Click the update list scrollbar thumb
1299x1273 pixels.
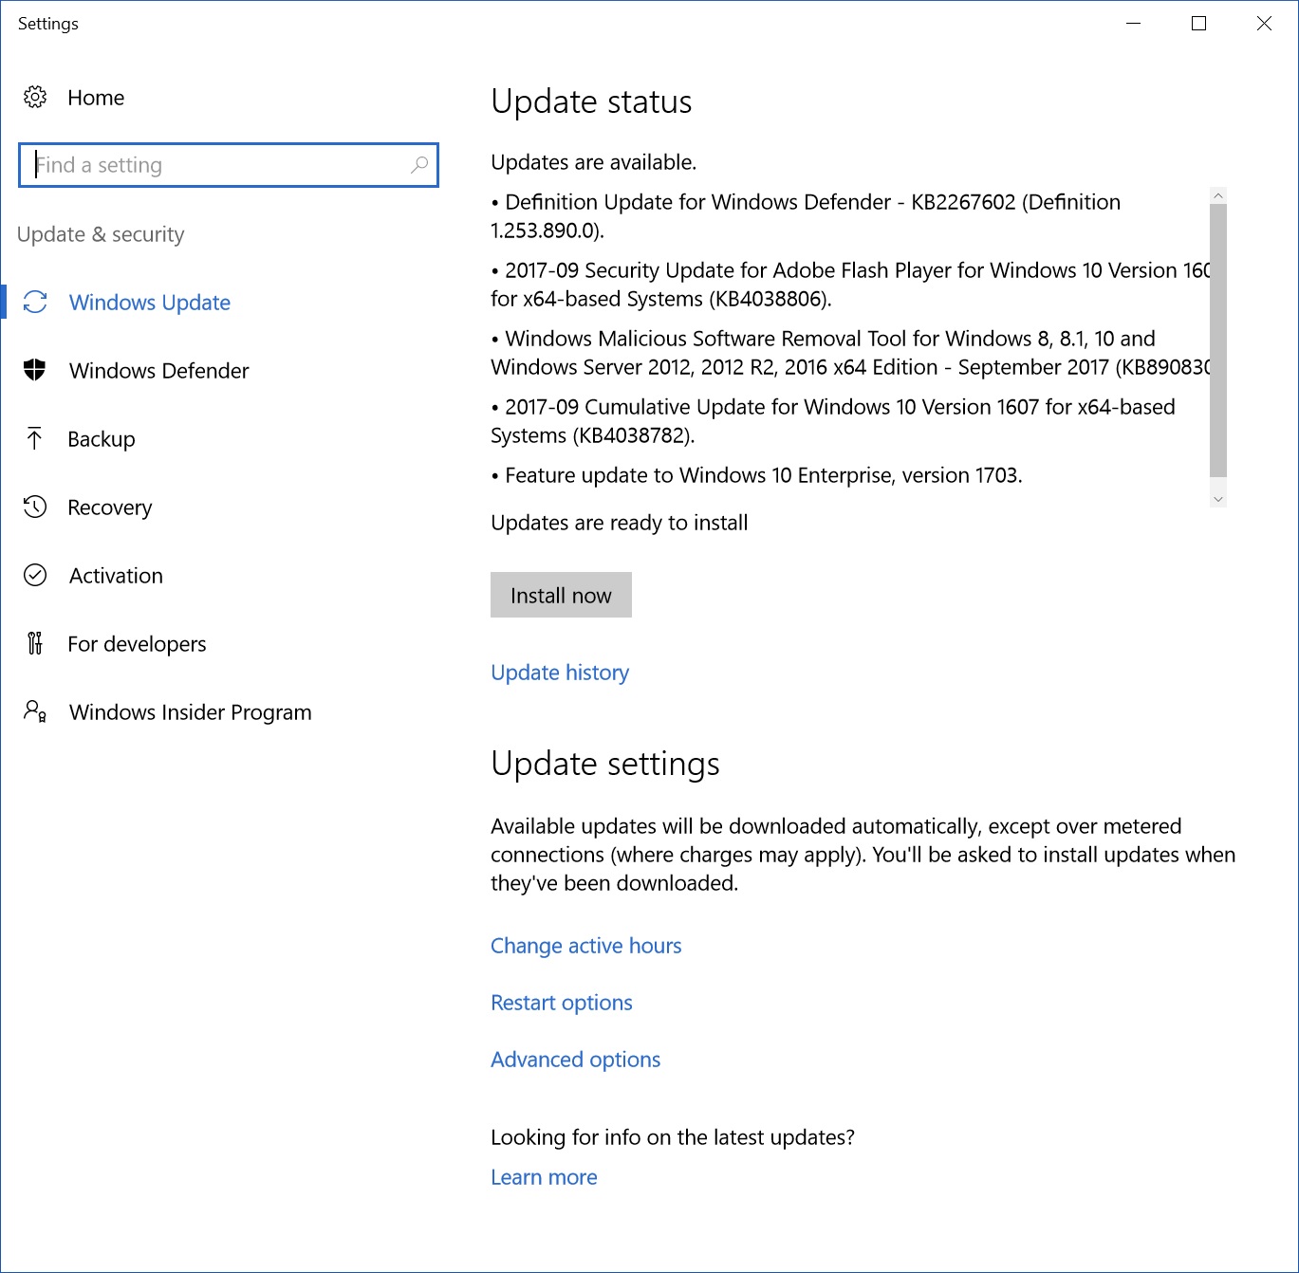(1218, 340)
